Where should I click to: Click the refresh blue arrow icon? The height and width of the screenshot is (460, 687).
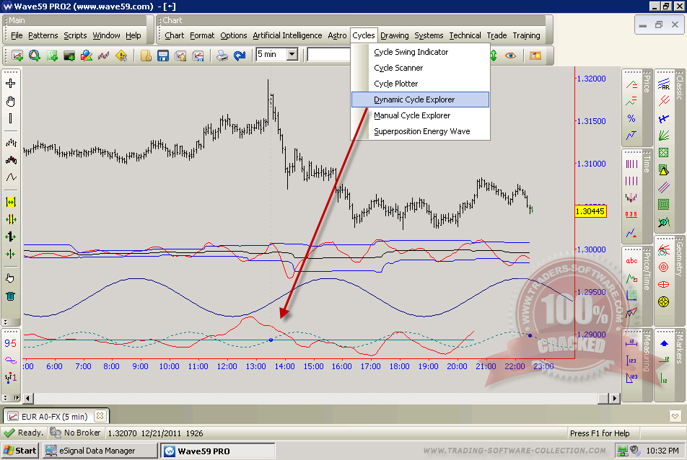(x=240, y=55)
